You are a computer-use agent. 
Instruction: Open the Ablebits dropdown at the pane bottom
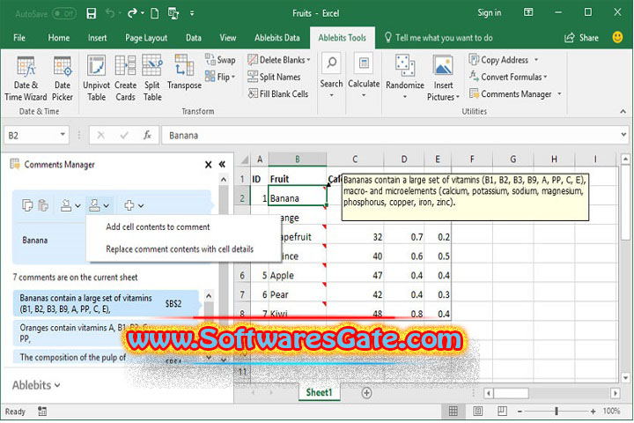(36, 385)
